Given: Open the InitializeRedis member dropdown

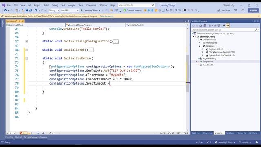Looking at the screenshot, I should (156, 25).
